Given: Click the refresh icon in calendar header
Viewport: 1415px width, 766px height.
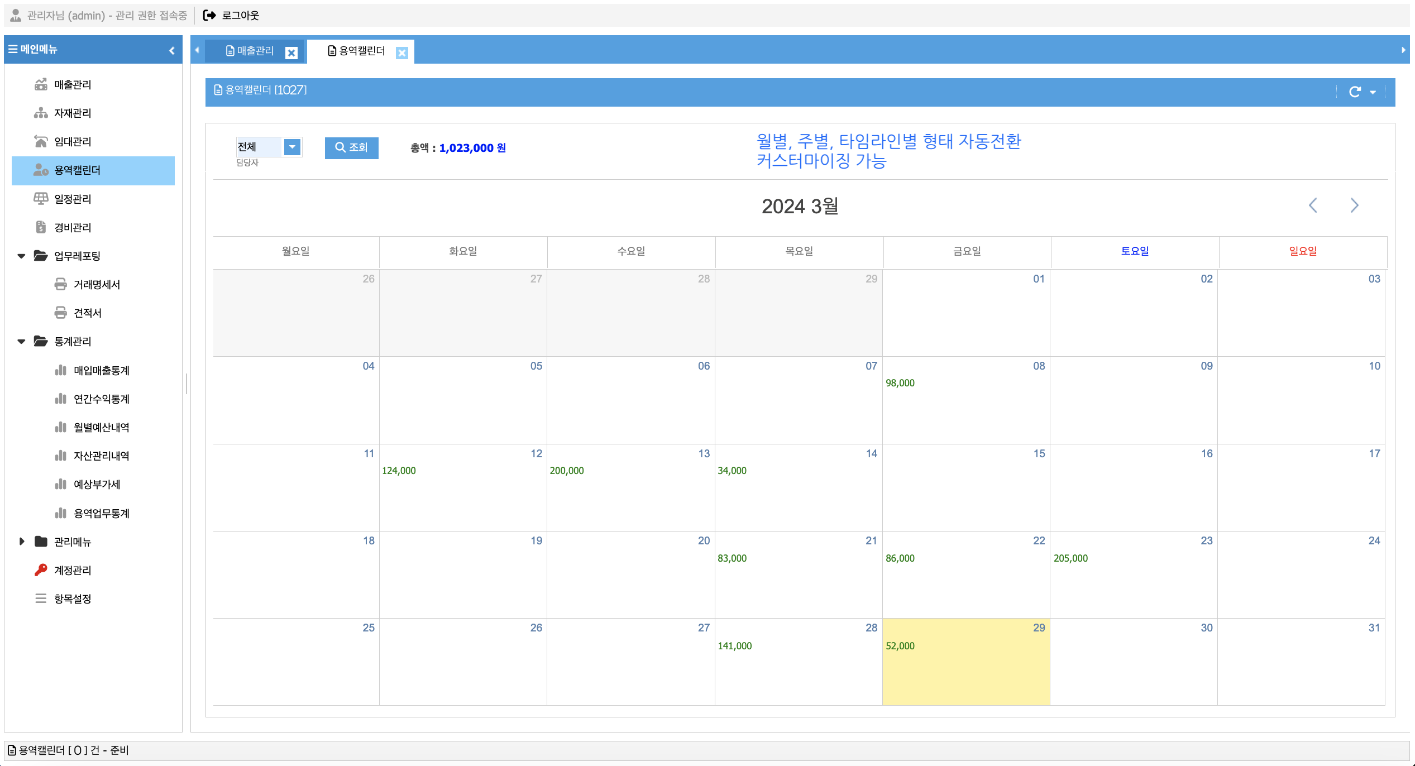Looking at the screenshot, I should tap(1354, 92).
